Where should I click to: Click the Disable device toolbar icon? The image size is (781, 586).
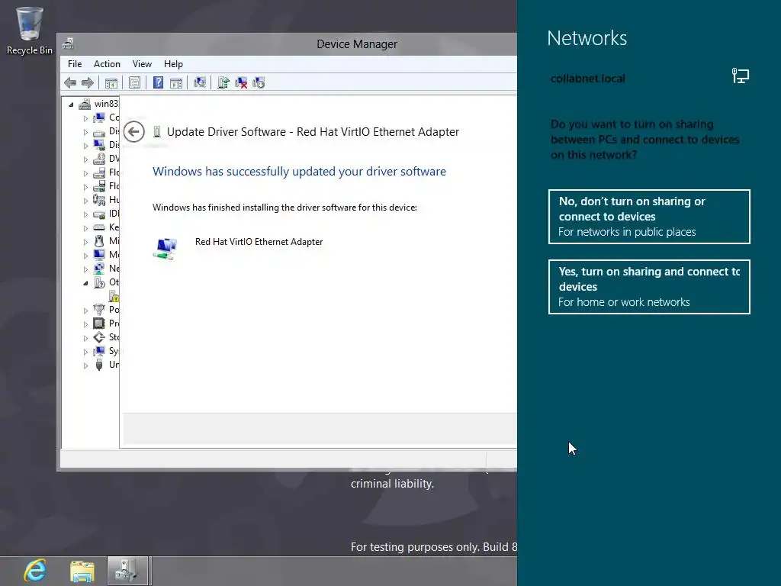pyautogui.click(x=259, y=82)
